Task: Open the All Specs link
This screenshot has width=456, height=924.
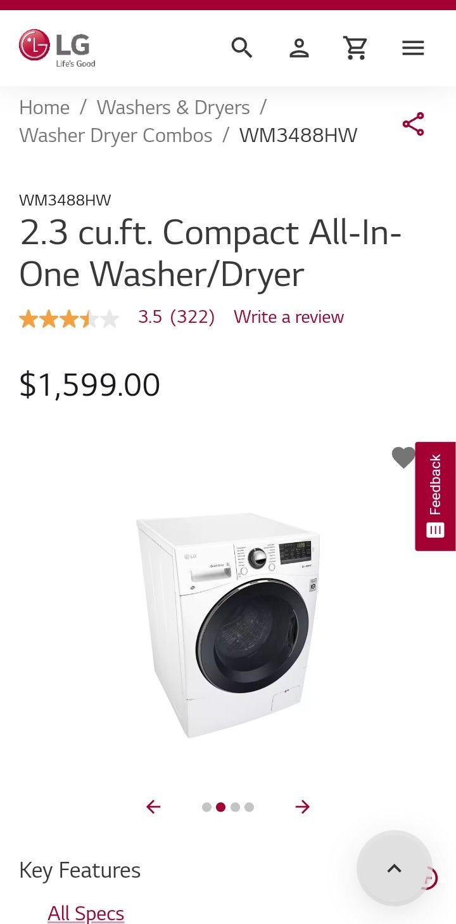Action: [x=86, y=913]
